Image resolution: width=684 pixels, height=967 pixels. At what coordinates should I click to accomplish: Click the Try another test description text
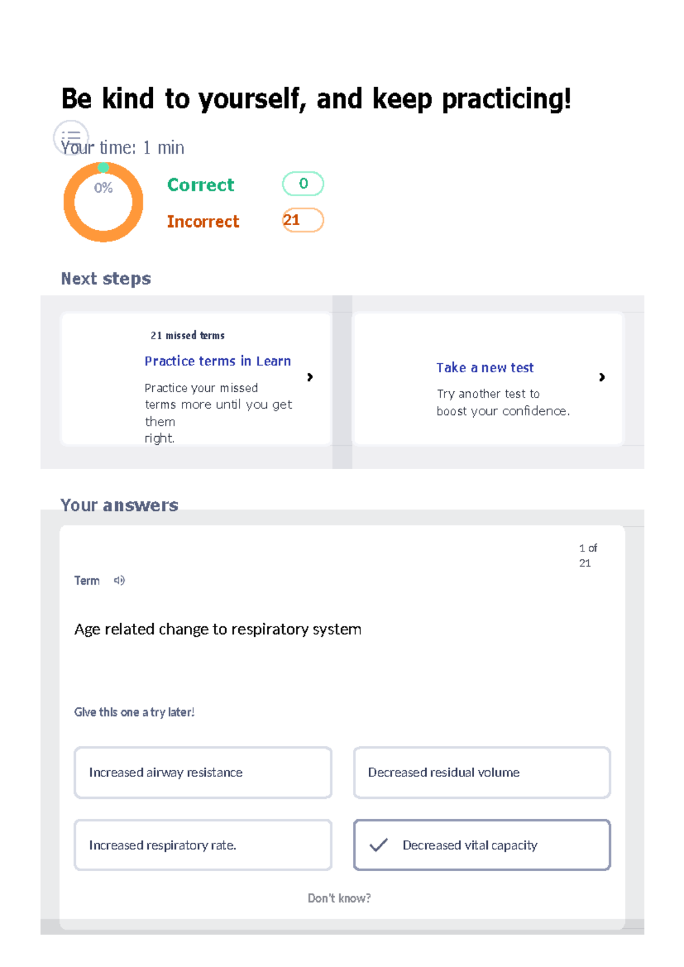[x=503, y=402]
